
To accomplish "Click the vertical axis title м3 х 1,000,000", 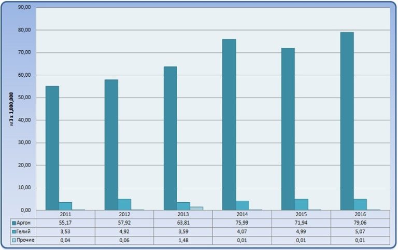I will click(x=11, y=109).
